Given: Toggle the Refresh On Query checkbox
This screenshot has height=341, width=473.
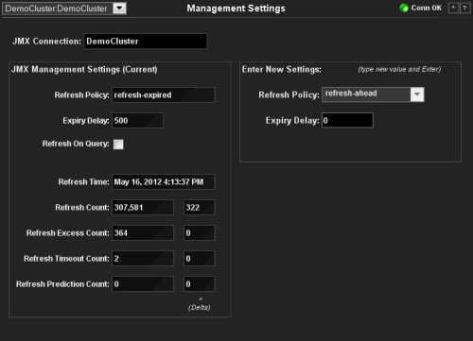Looking at the screenshot, I should click(x=118, y=145).
